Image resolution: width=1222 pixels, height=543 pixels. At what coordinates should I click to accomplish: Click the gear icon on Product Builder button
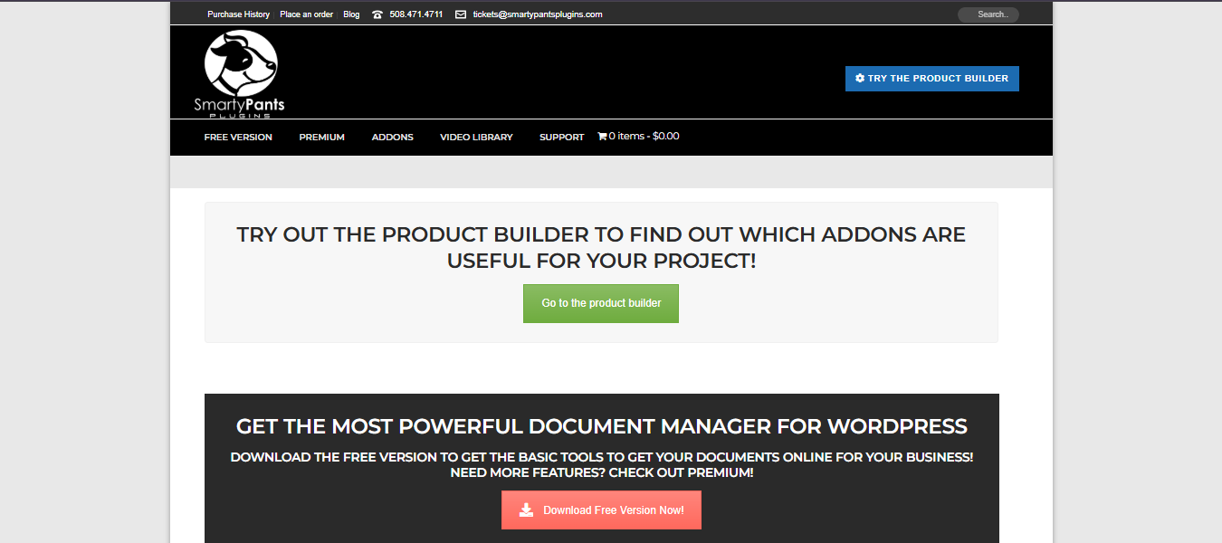pyautogui.click(x=860, y=79)
